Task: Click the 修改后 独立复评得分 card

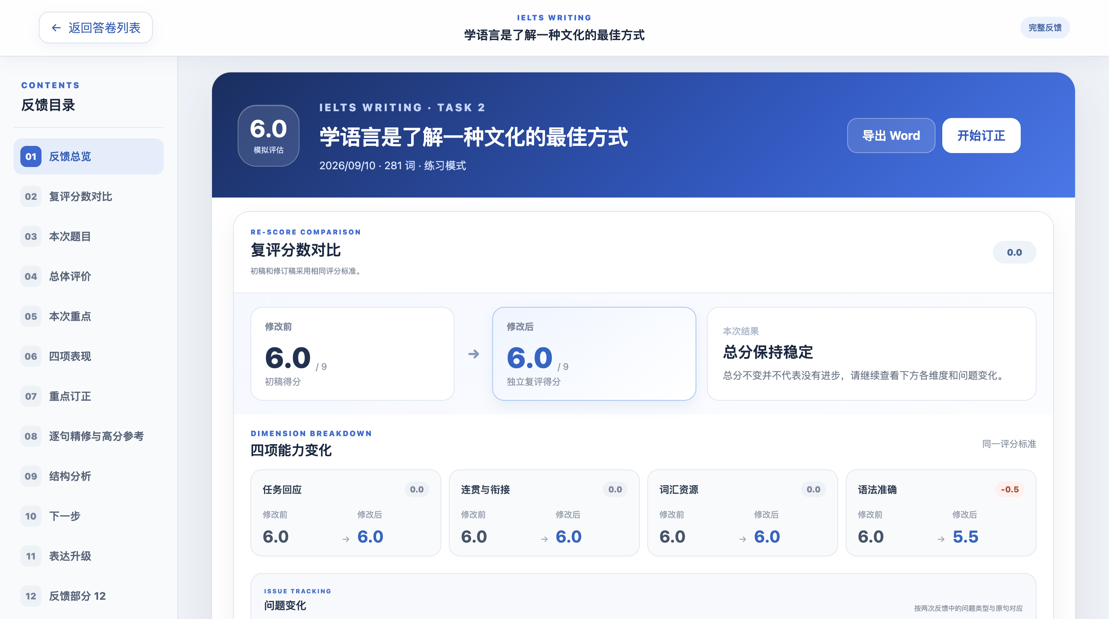Action: coord(594,354)
